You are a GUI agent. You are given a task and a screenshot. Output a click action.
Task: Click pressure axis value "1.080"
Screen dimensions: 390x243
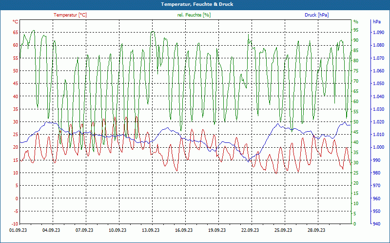point(379,45)
